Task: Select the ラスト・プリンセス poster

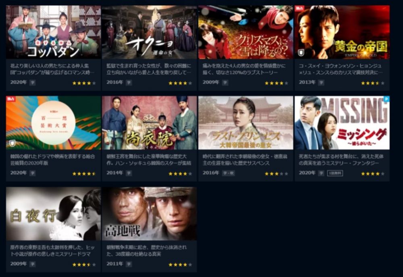Action: [x=245, y=123]
